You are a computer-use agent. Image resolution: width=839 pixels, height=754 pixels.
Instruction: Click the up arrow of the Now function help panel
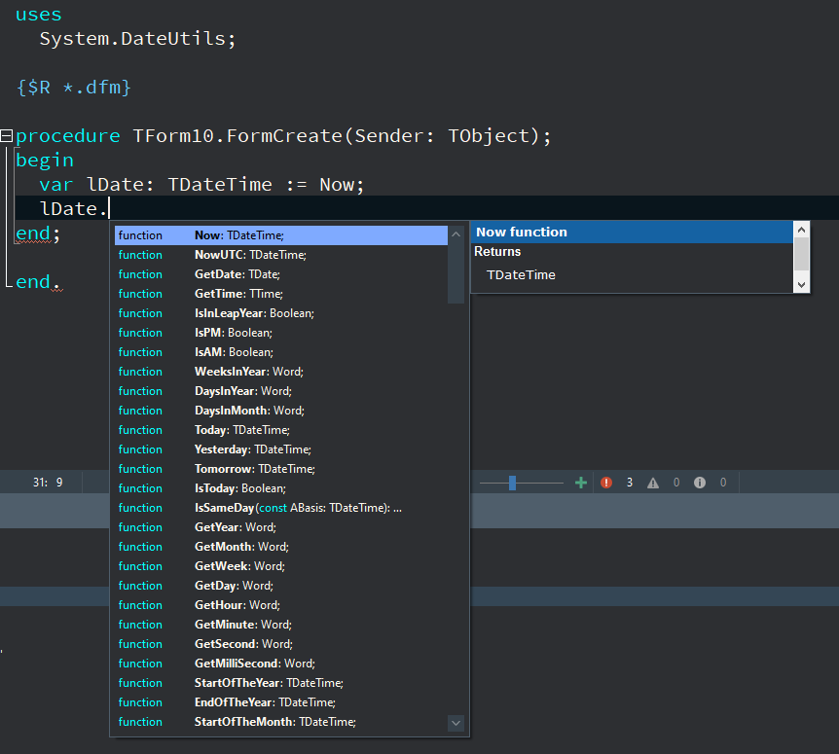coord(801,230)
